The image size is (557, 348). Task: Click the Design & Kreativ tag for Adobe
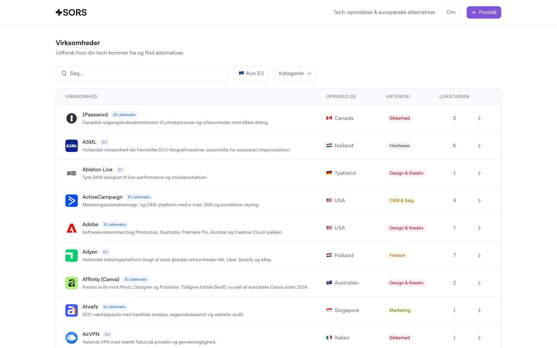[406, 228]
